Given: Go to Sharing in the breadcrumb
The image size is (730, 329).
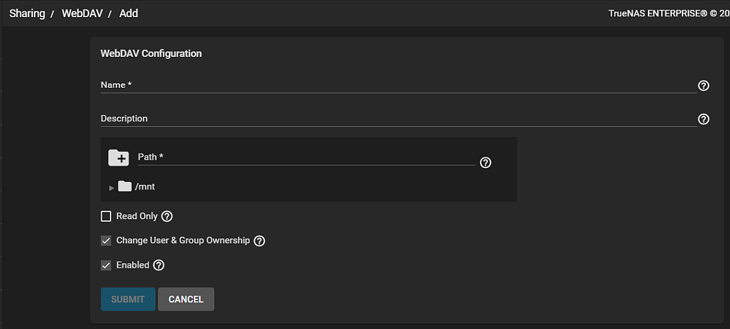Looking at the screenshot, I should (27, 13).
